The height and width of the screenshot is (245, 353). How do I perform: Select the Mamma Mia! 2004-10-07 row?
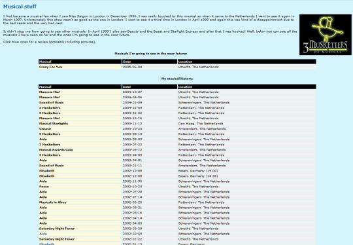tap(177, 92)
